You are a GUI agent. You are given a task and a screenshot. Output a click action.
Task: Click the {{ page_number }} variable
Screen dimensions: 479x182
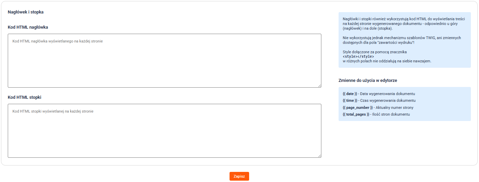coord(357,108)
